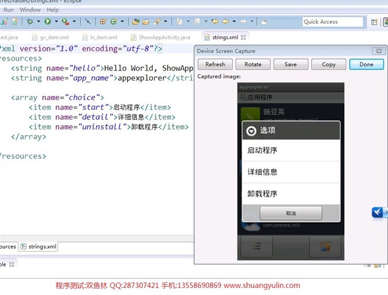
Task: Click the 'start' item name in the XML
Action: 94,107
